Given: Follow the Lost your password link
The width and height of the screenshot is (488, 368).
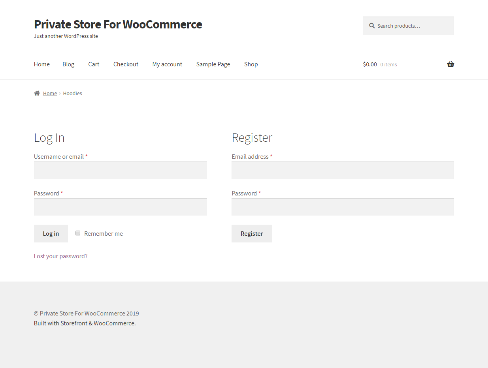Looking at the screenshot, I should (61, 256).
